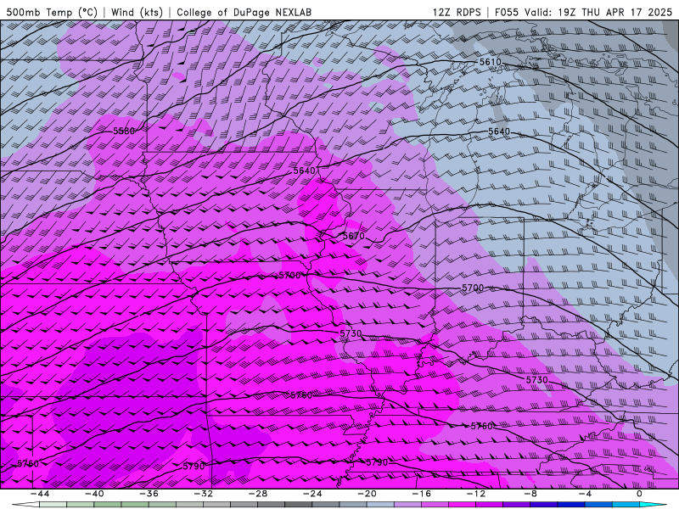
Task: Click the -32 colorbar tick label
Action: tap(203, 494)
